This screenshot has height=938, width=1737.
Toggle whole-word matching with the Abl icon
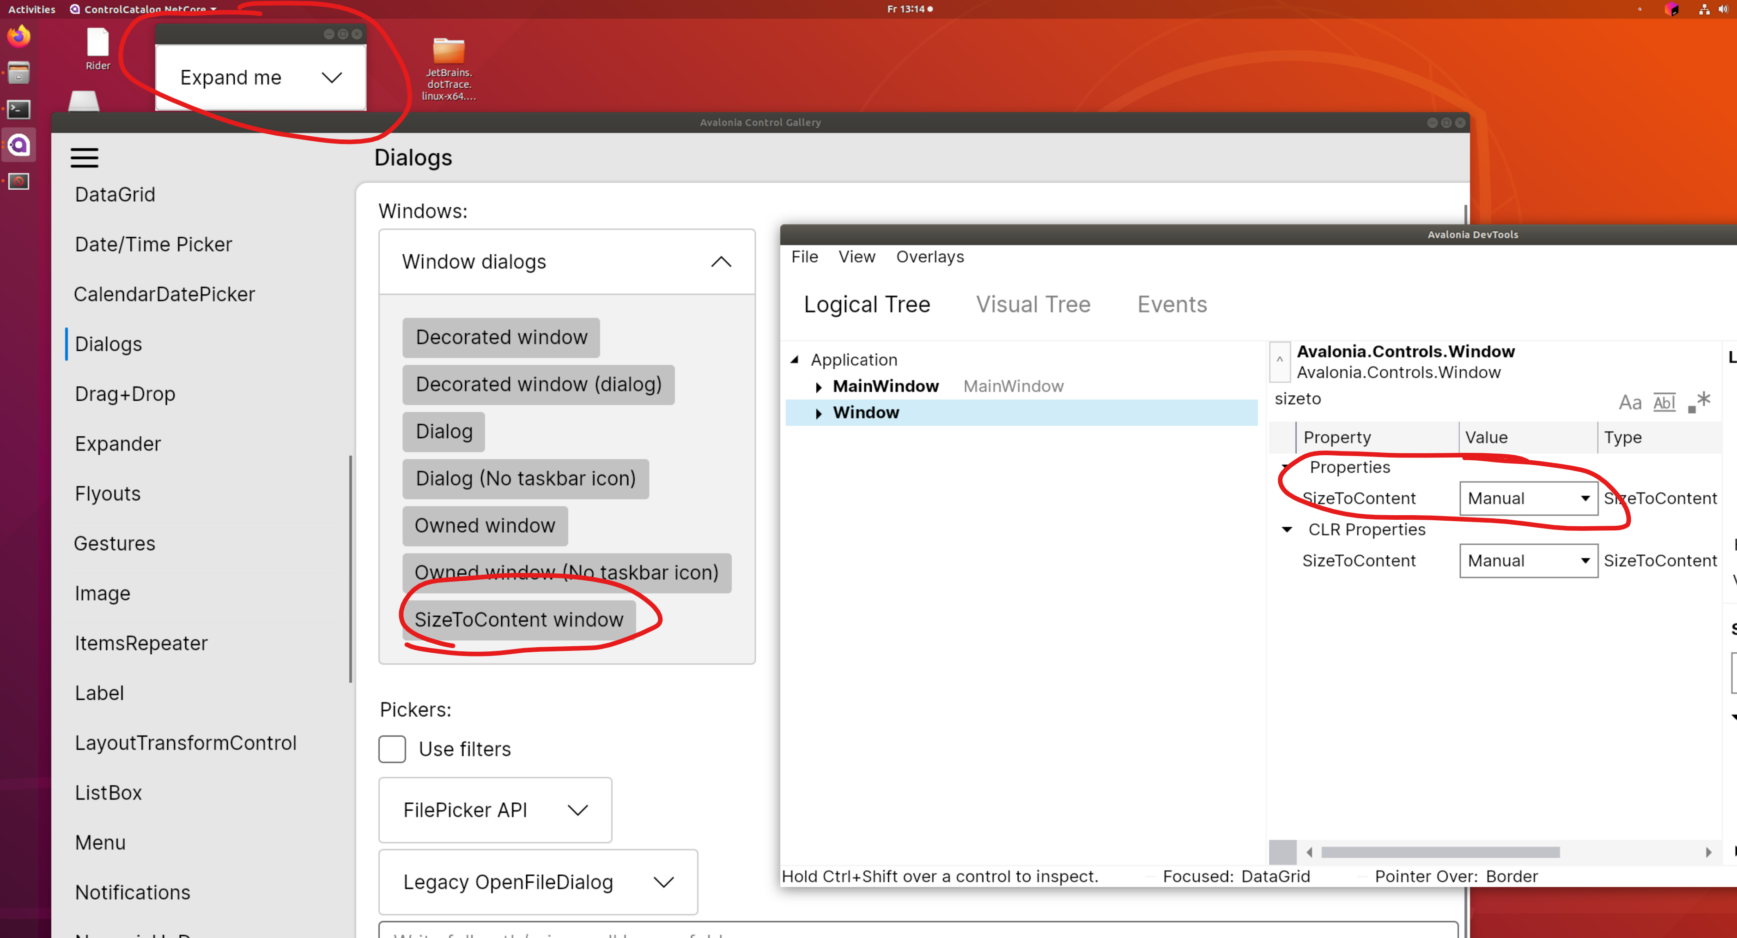point(1665,402)
